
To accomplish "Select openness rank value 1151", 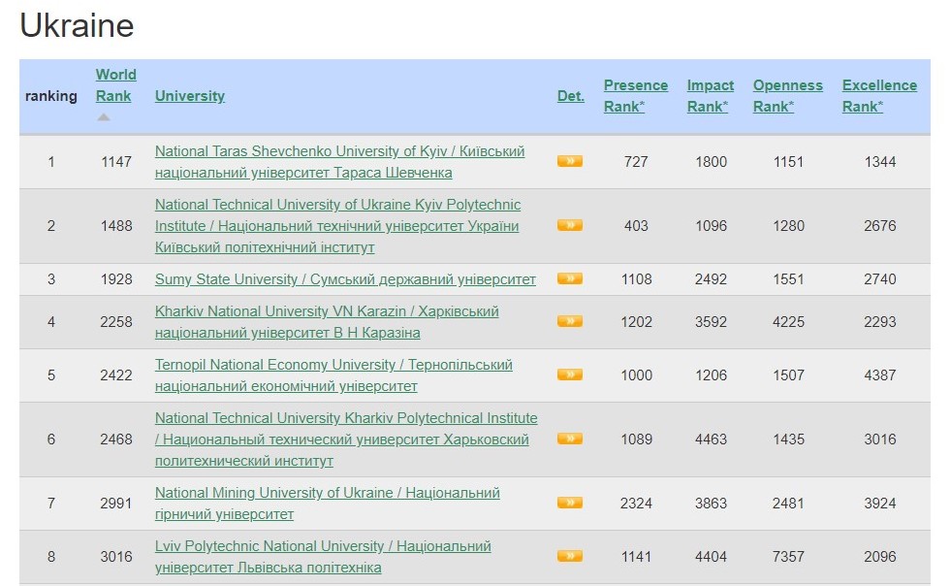I will [788, 161].
